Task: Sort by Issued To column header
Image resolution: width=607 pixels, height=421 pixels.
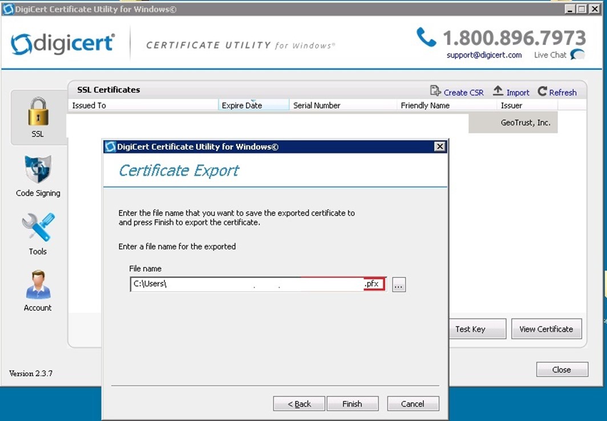Action: (x=143, y=105)
